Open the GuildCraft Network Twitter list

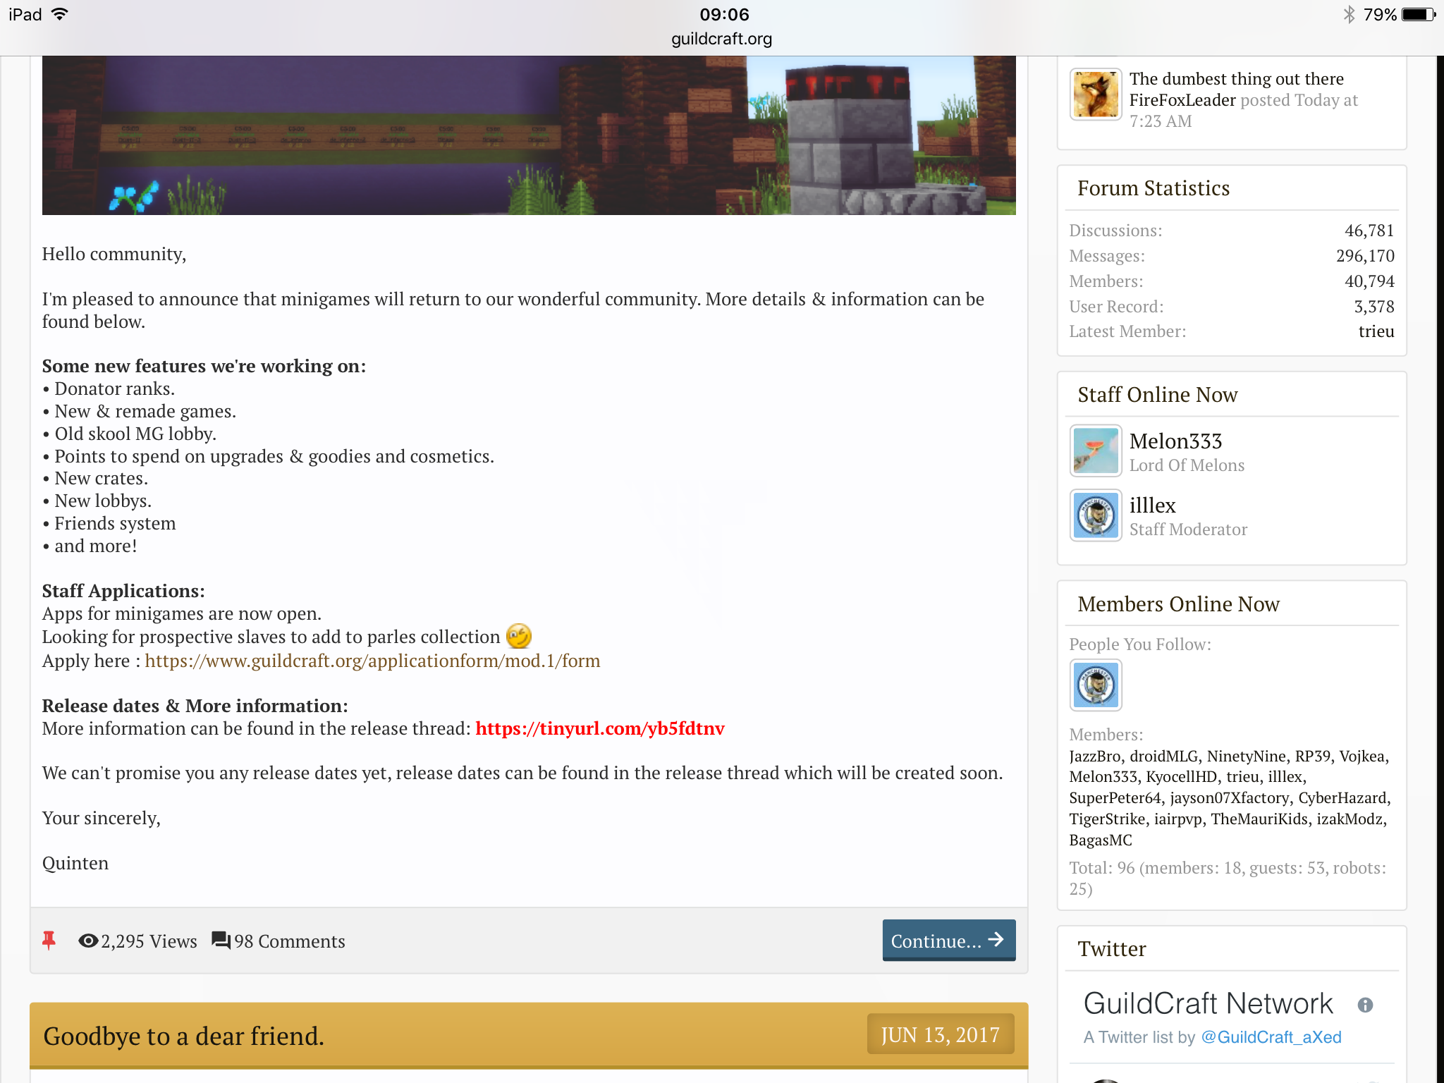[x=1209, y=1003]
